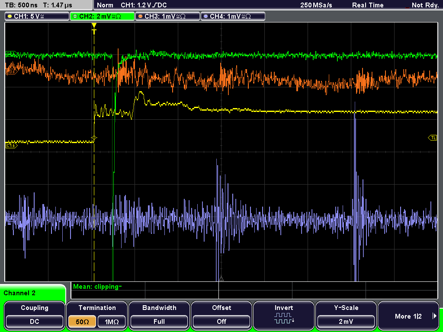
Task: Click the reference triangle at the grid bottom
Action: (221, 279)
